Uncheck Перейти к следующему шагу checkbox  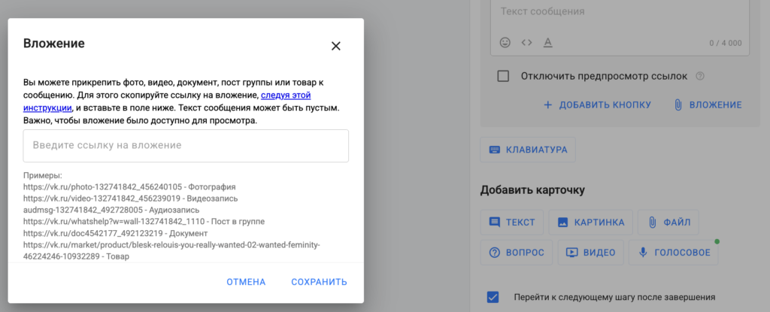tap(493, 296)
